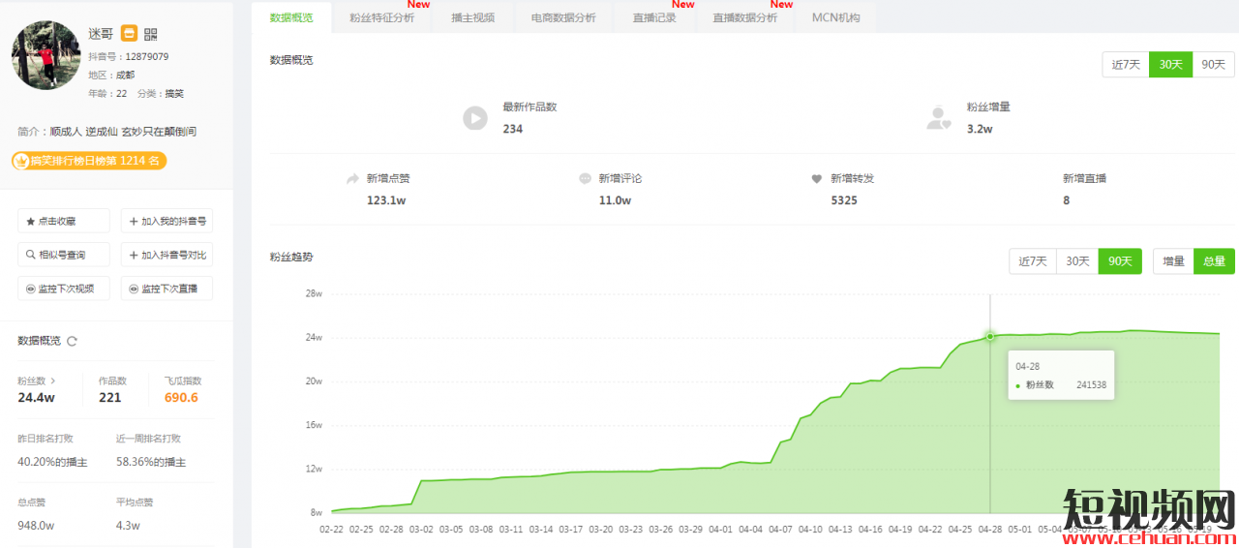Click the 新增点赞 value 123.1w
The image size is (1239, 548).
click(x=384, y=200)
